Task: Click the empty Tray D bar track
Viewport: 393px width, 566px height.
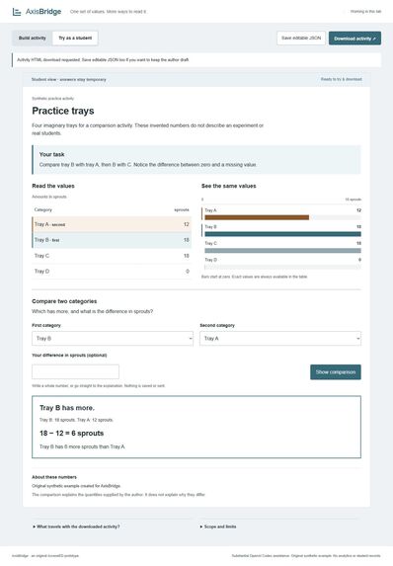Action: pos(283,267)
